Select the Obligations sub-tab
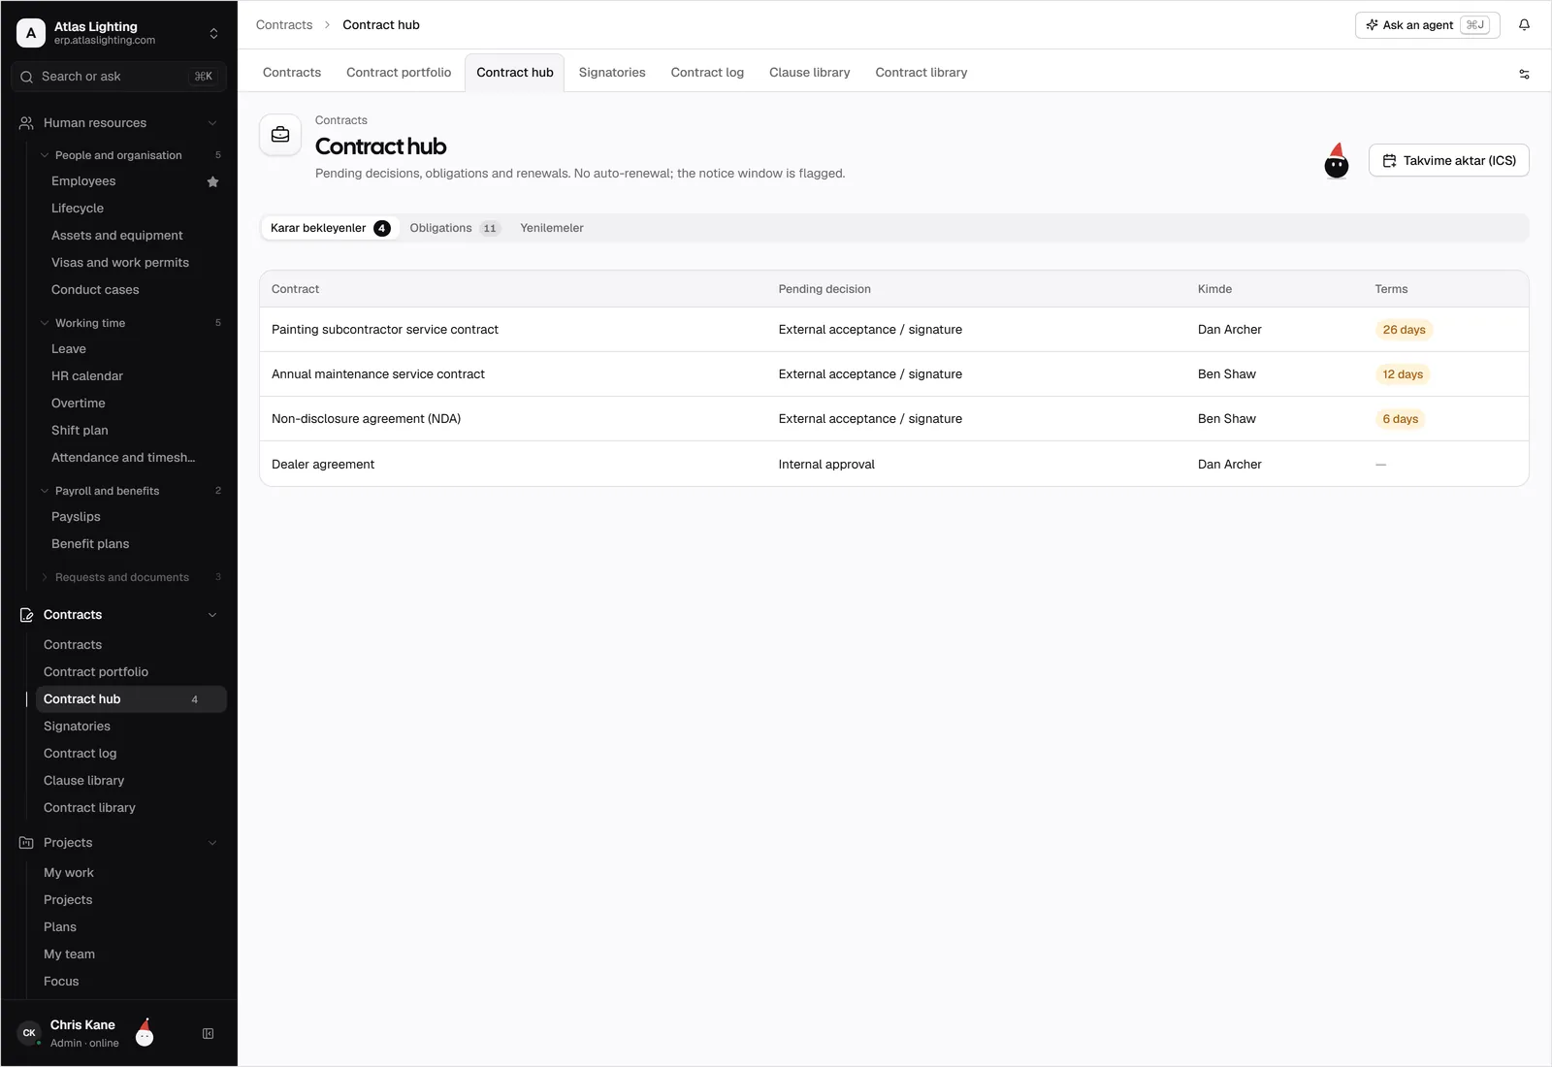 click(454, 228)
